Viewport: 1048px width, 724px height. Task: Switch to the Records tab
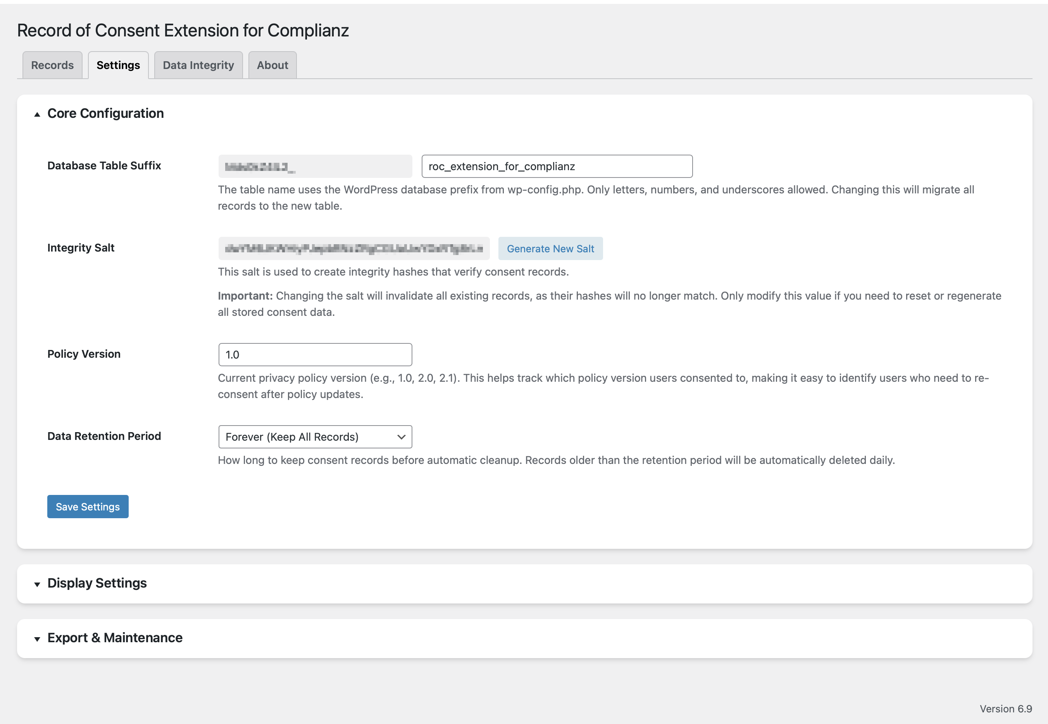52,66
